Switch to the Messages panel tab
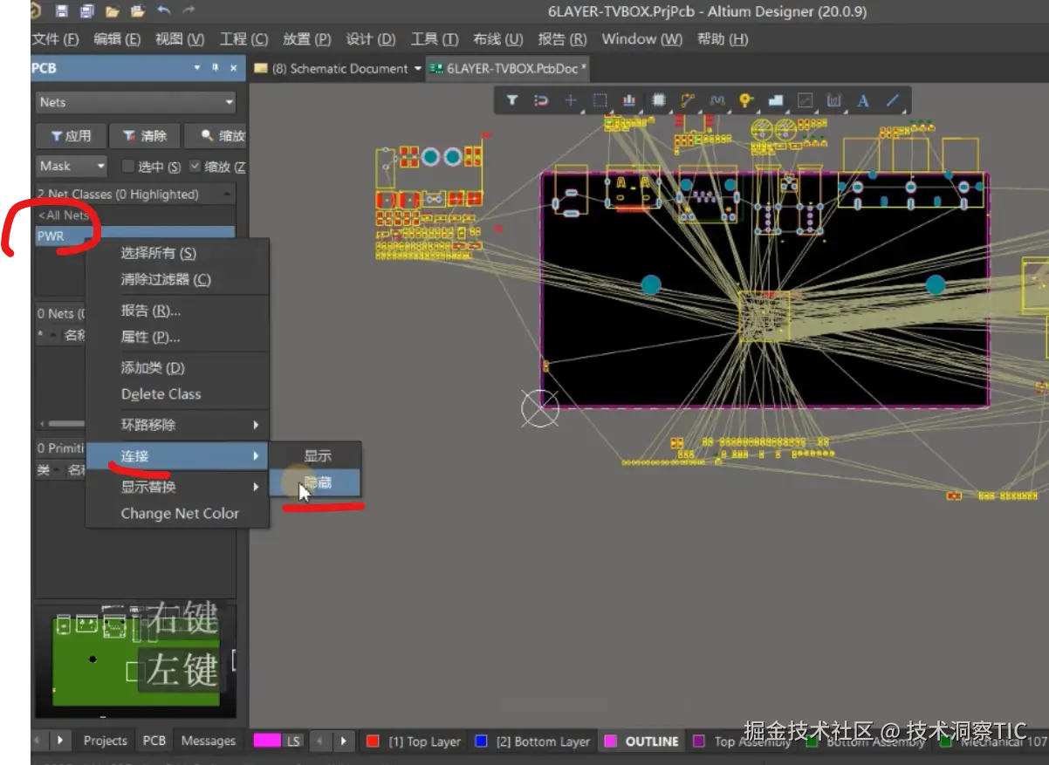The height and width of the screenshot is (765, 1049). [x=208, y=741]
